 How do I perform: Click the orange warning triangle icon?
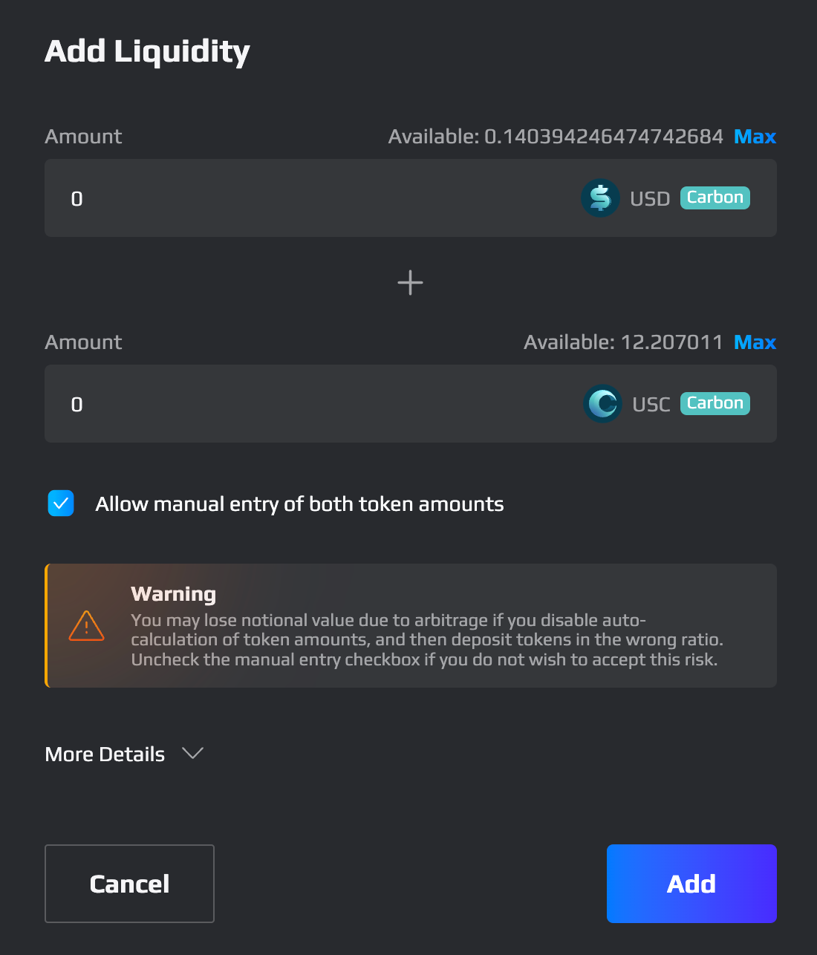(x=87, y=626)
